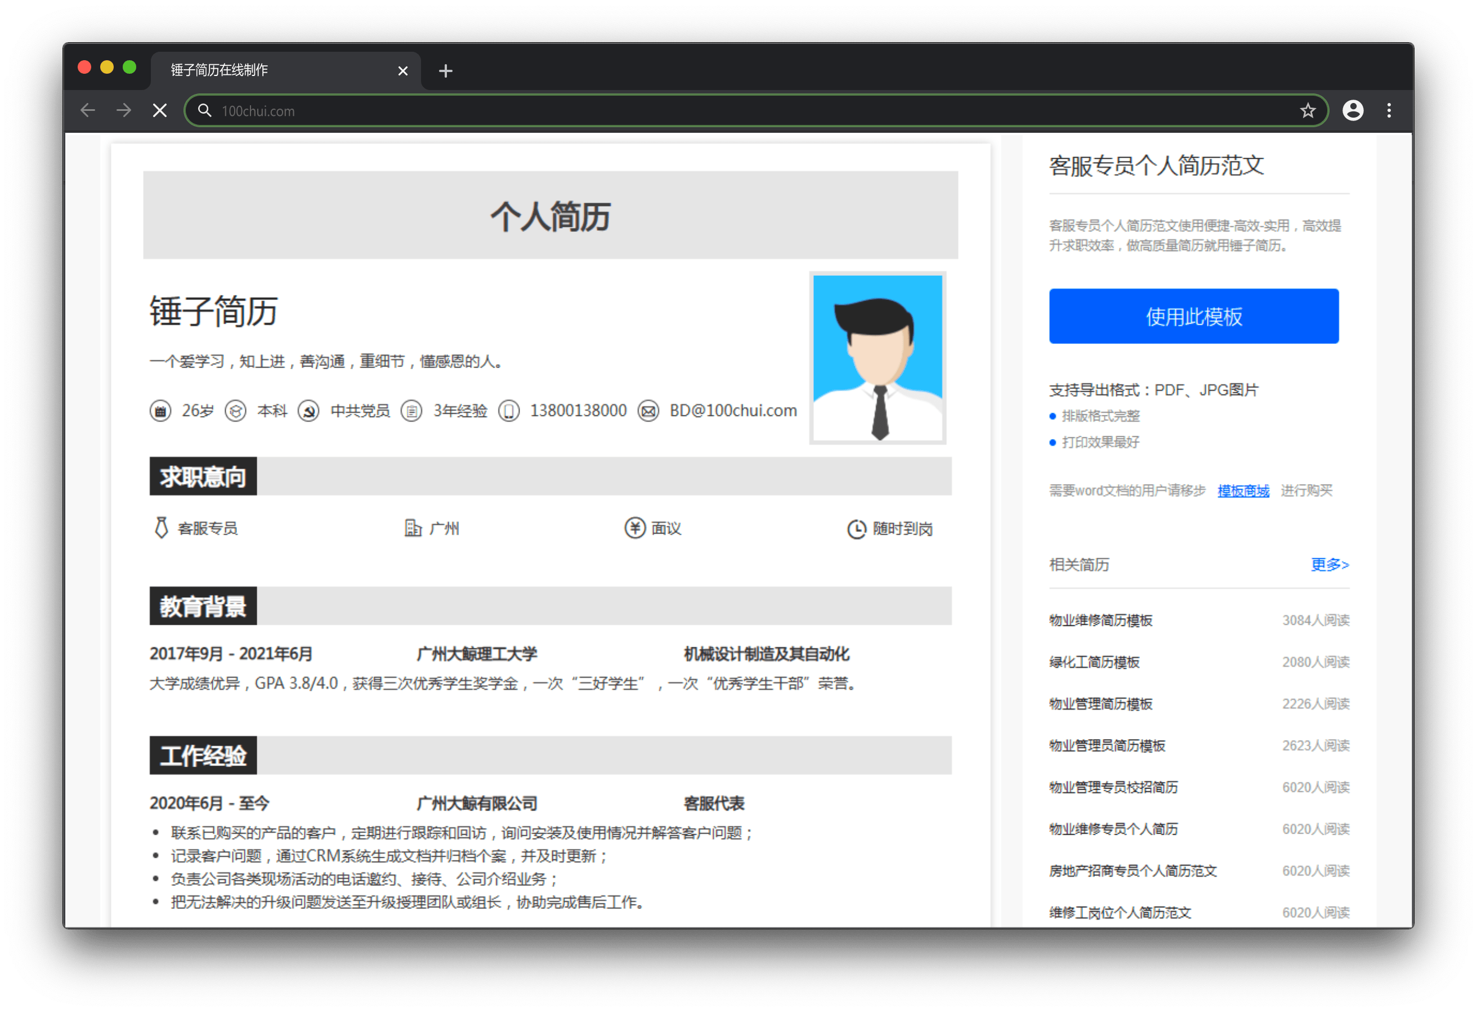Click the company name 广州大鲸有限公司
Viewport: 1477px width, 1012px height.
pyautogui.click(x=477, y=804)
